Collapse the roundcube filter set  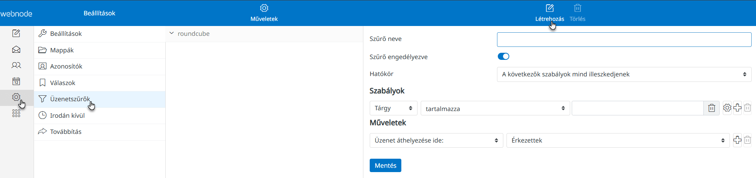pyautogui.click(x=172, y=33)
